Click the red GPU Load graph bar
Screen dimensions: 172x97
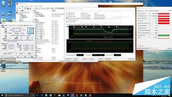coord(164,21)
